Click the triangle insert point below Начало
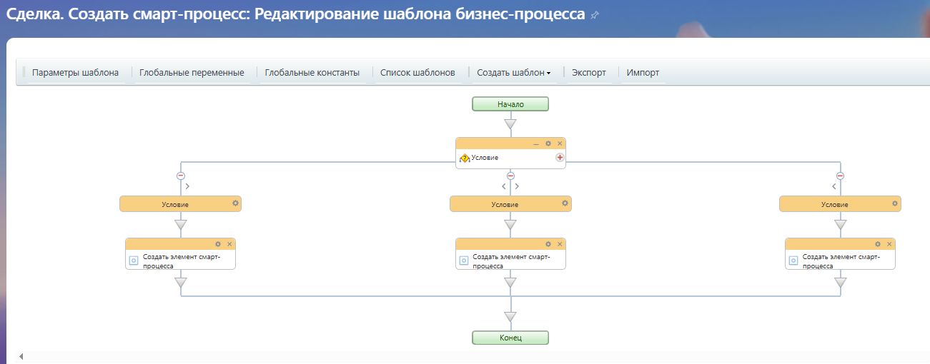 coord(510,124)
